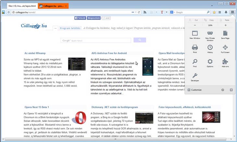Open the URL history dropdown arrow
Image resolution: width=237 pixels, height=142 pixels.
(x=136, y=12)
